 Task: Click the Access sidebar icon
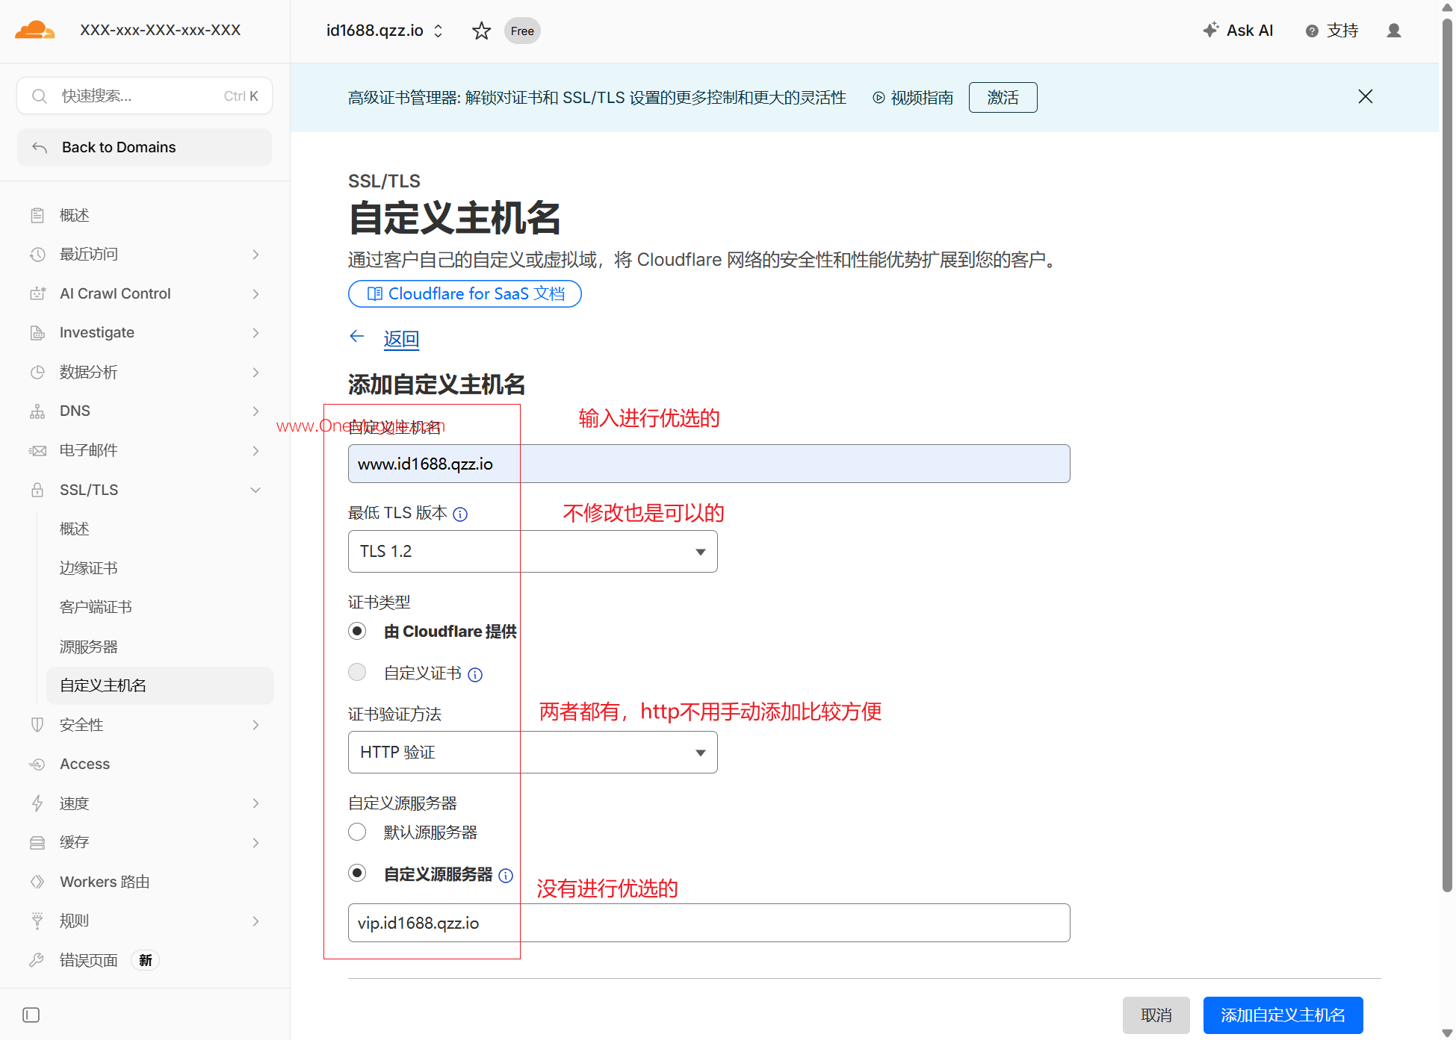(x=37, y=764)
